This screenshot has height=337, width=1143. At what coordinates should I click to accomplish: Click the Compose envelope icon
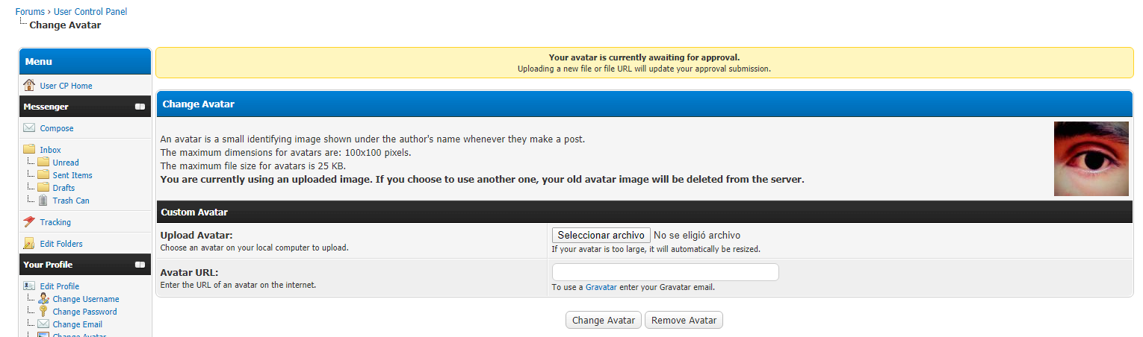29,128
